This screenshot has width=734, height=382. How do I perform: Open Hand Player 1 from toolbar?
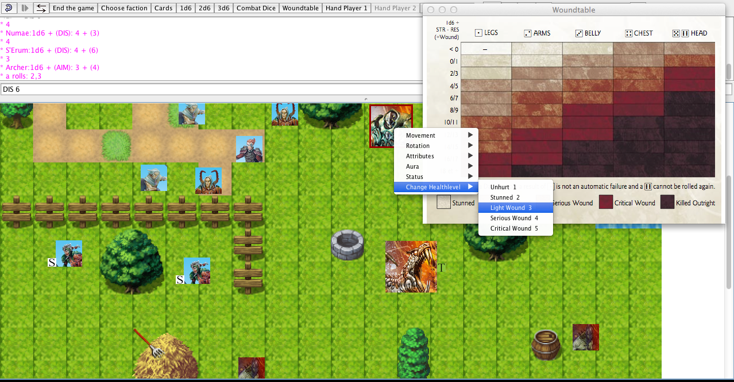(x=346, y=8)
